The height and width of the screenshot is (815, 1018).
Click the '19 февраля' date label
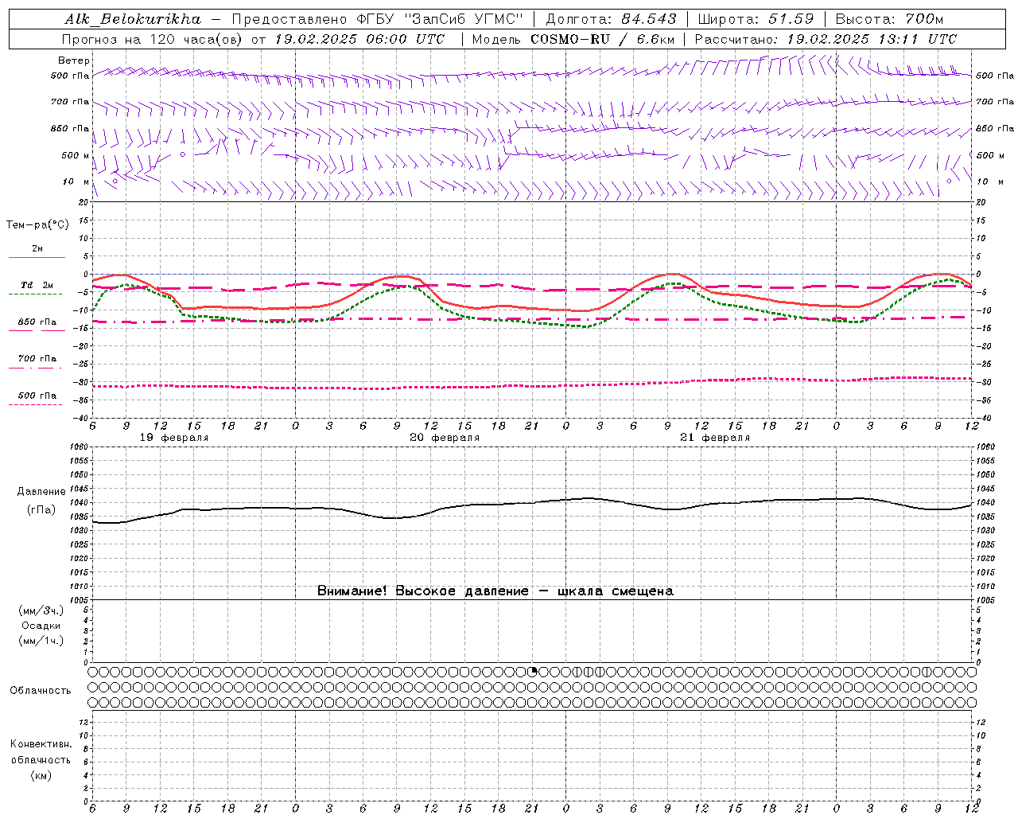coord(174,438)
